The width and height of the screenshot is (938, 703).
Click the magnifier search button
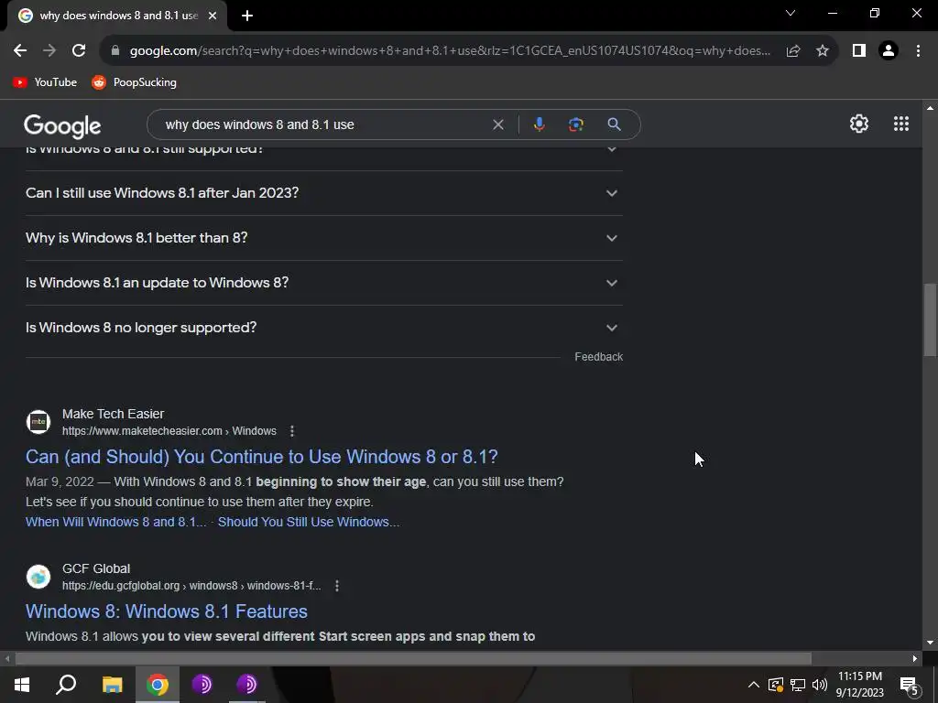(614, 124)
